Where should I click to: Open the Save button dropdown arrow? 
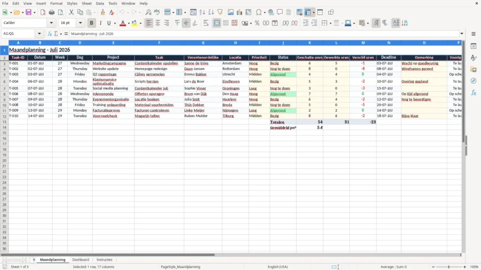pyautogui.click(x=34, y=13)
